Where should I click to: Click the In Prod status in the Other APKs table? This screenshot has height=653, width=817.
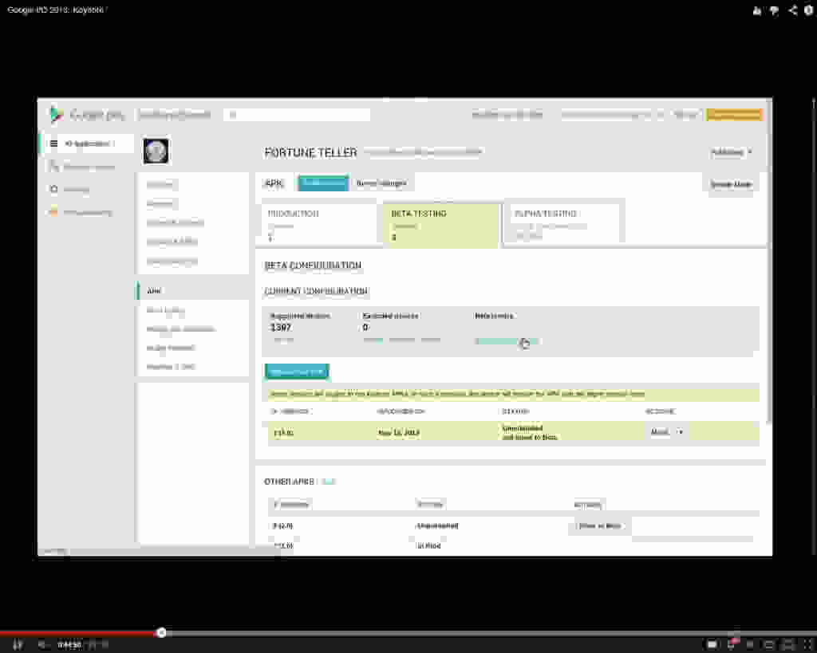pos(428,545)
